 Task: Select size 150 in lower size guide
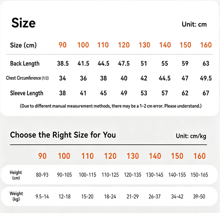point(177,156)
